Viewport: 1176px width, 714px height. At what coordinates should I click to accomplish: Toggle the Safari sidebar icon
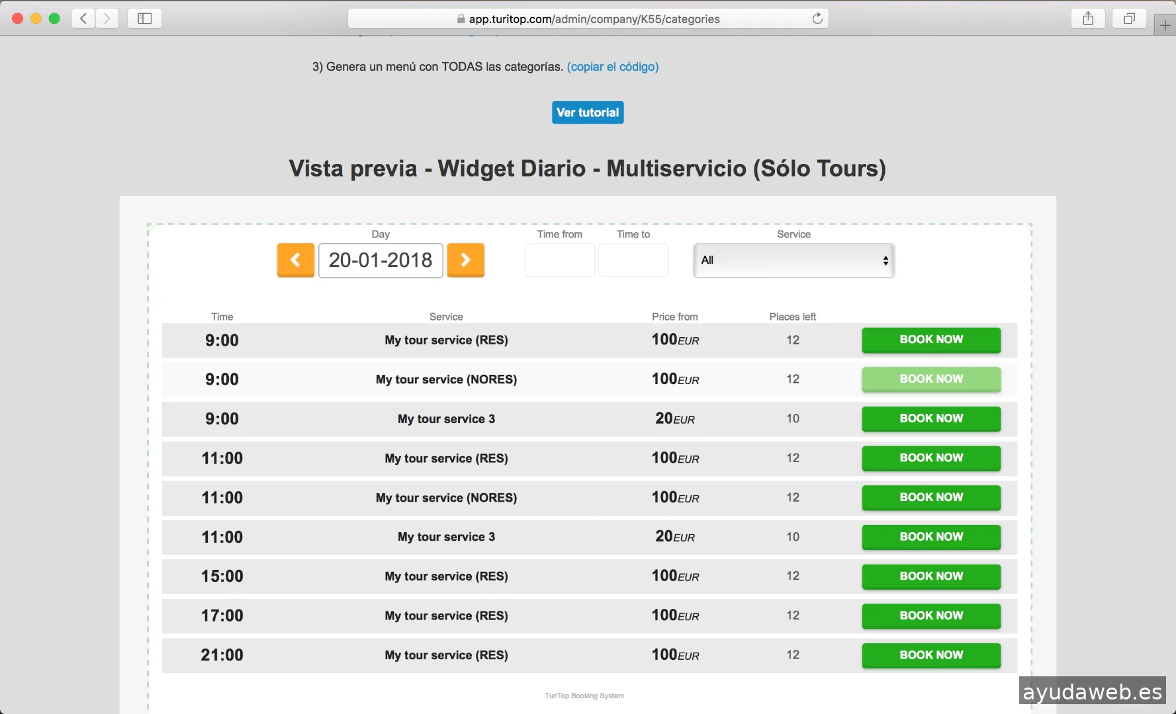point(144,19)
